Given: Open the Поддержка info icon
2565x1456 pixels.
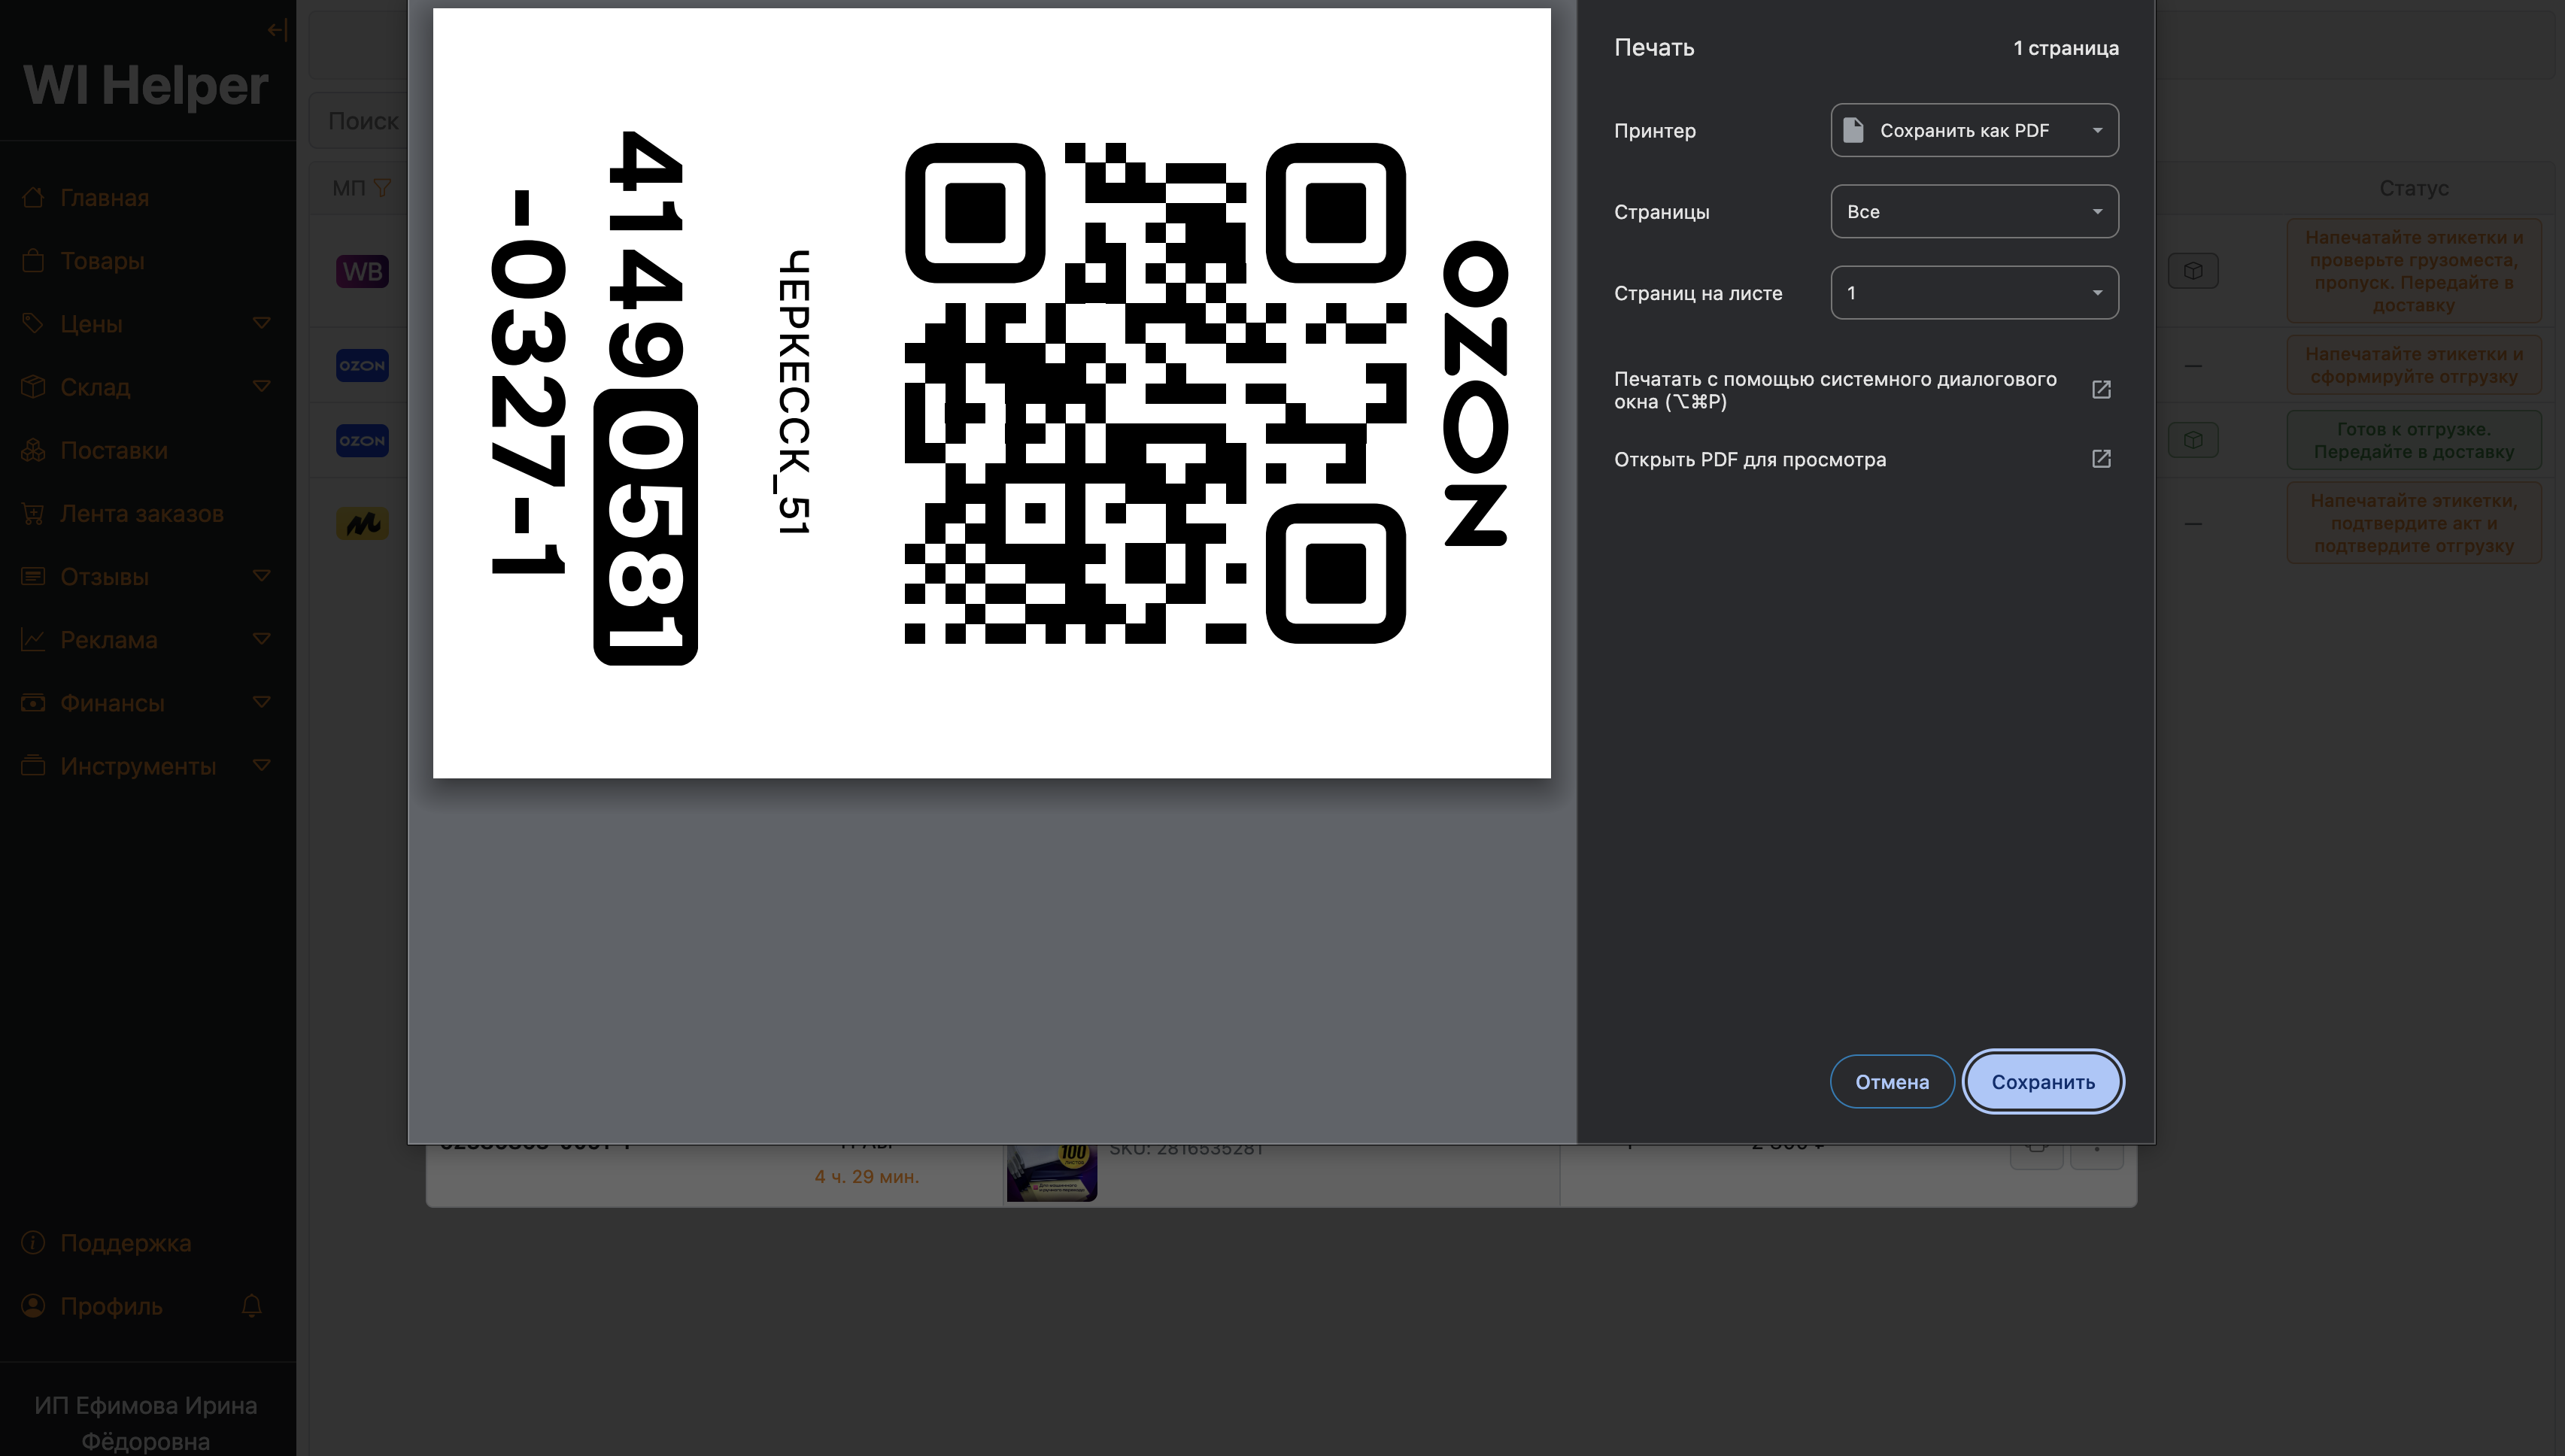Looking at the screenshot, I should 33,1243.
